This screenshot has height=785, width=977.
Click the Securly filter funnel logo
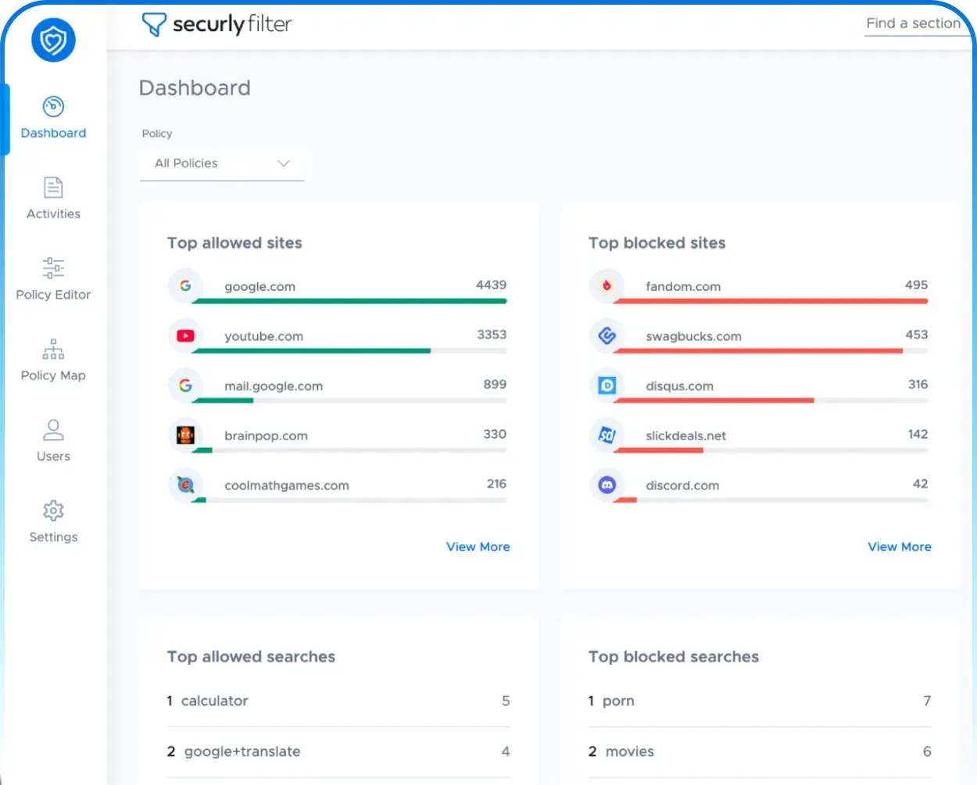click(154, 24)
